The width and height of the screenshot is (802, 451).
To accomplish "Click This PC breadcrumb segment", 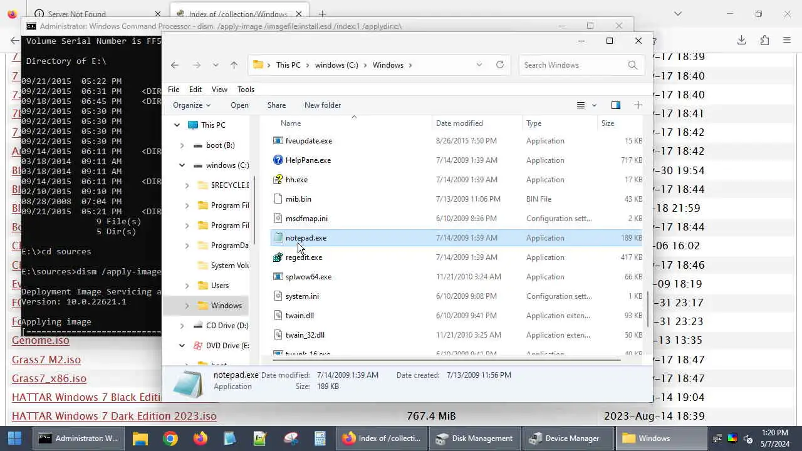I will [x=288, y=65].
